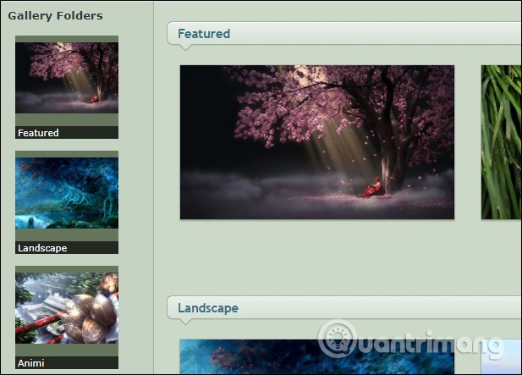The width and height of the screenshot is (522, 375).
Task: Click empty space right of the Featured header text
Action: tap(381, 34)
